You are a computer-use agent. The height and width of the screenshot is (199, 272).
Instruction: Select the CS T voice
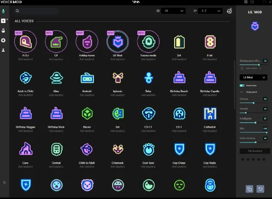coord(179,114)
